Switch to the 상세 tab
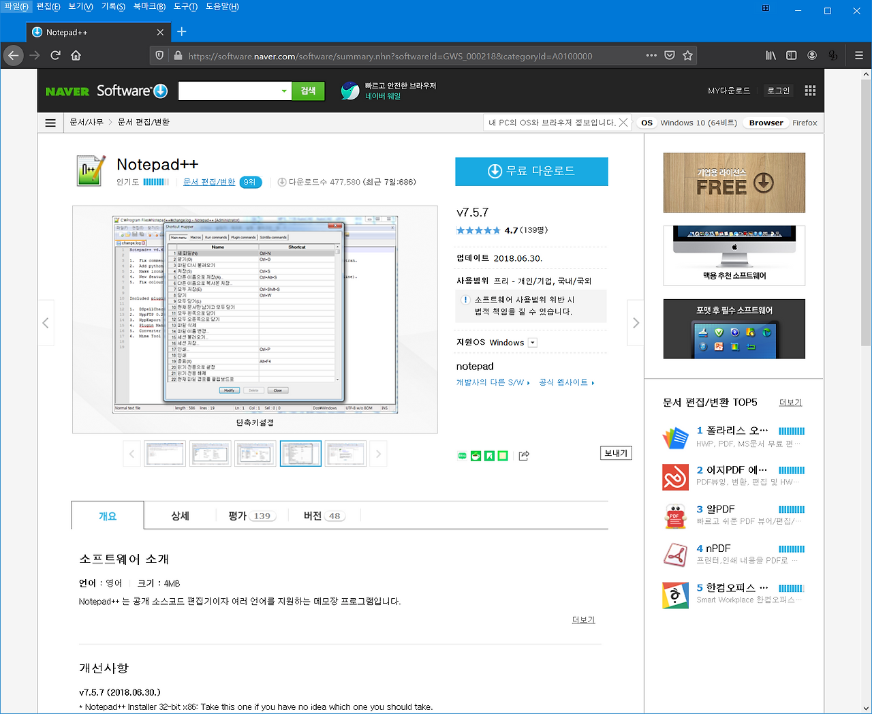 click(x=180, y=516)
